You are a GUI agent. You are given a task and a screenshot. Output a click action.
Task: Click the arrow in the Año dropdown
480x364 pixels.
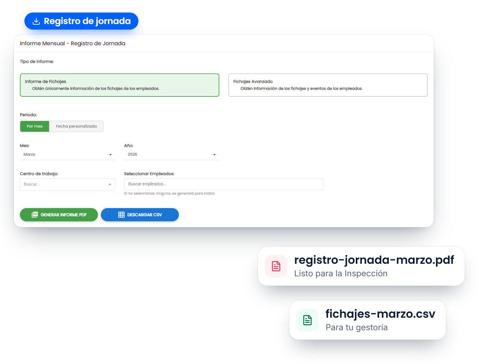click(214, 155)
